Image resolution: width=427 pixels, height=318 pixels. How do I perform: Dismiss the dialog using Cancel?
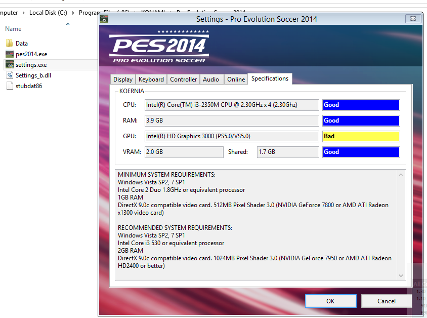click(x=386, y=301)
